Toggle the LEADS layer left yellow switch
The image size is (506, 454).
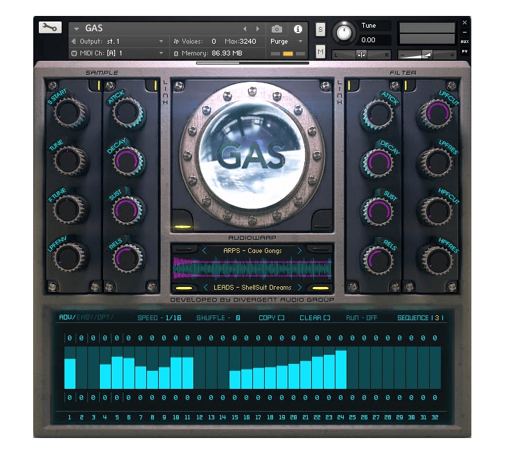184,288
